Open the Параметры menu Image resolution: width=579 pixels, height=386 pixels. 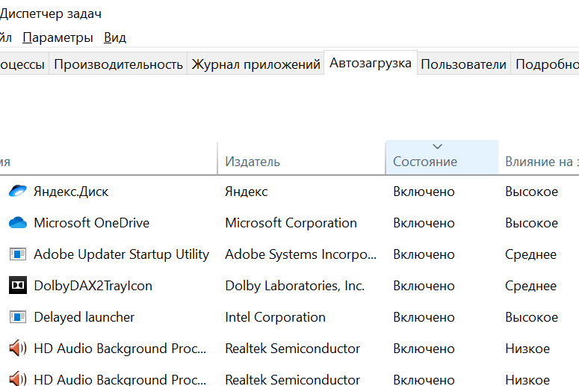point(58,37)
